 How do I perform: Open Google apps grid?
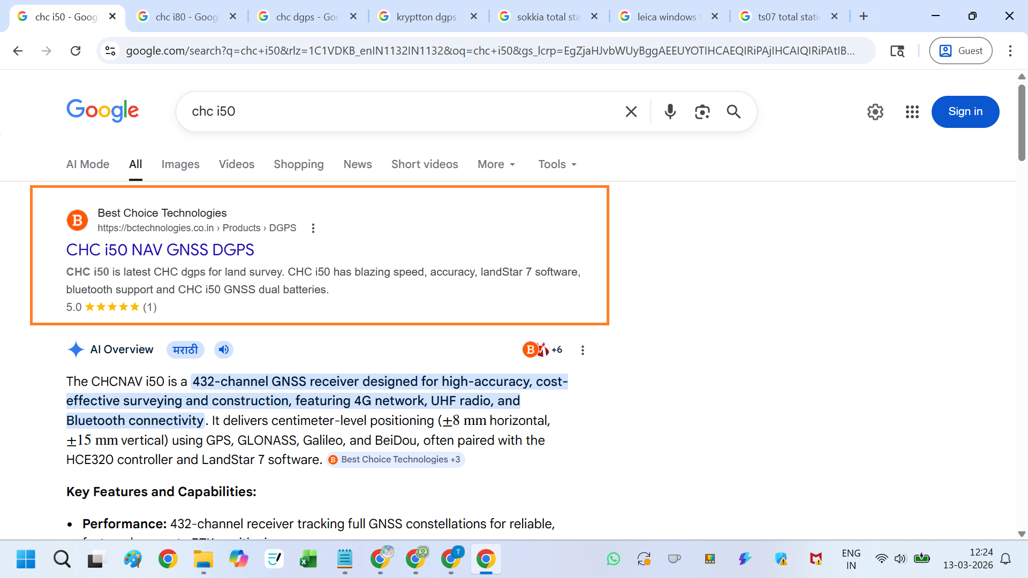912,112
